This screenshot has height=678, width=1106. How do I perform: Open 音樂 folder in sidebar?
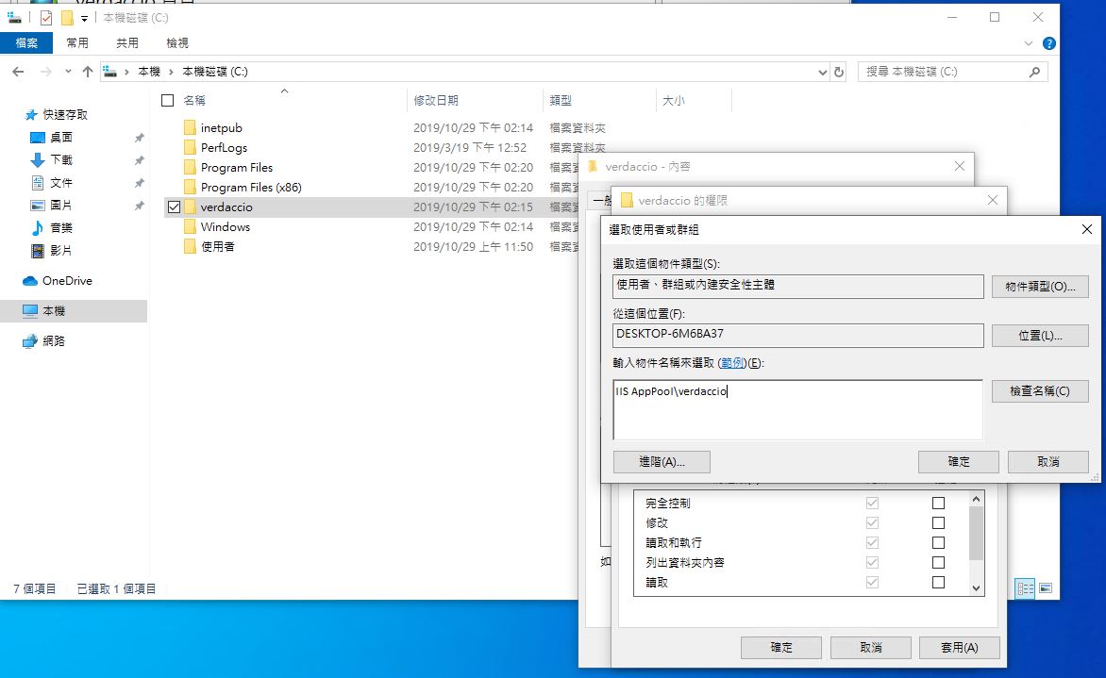pos(60,227)
